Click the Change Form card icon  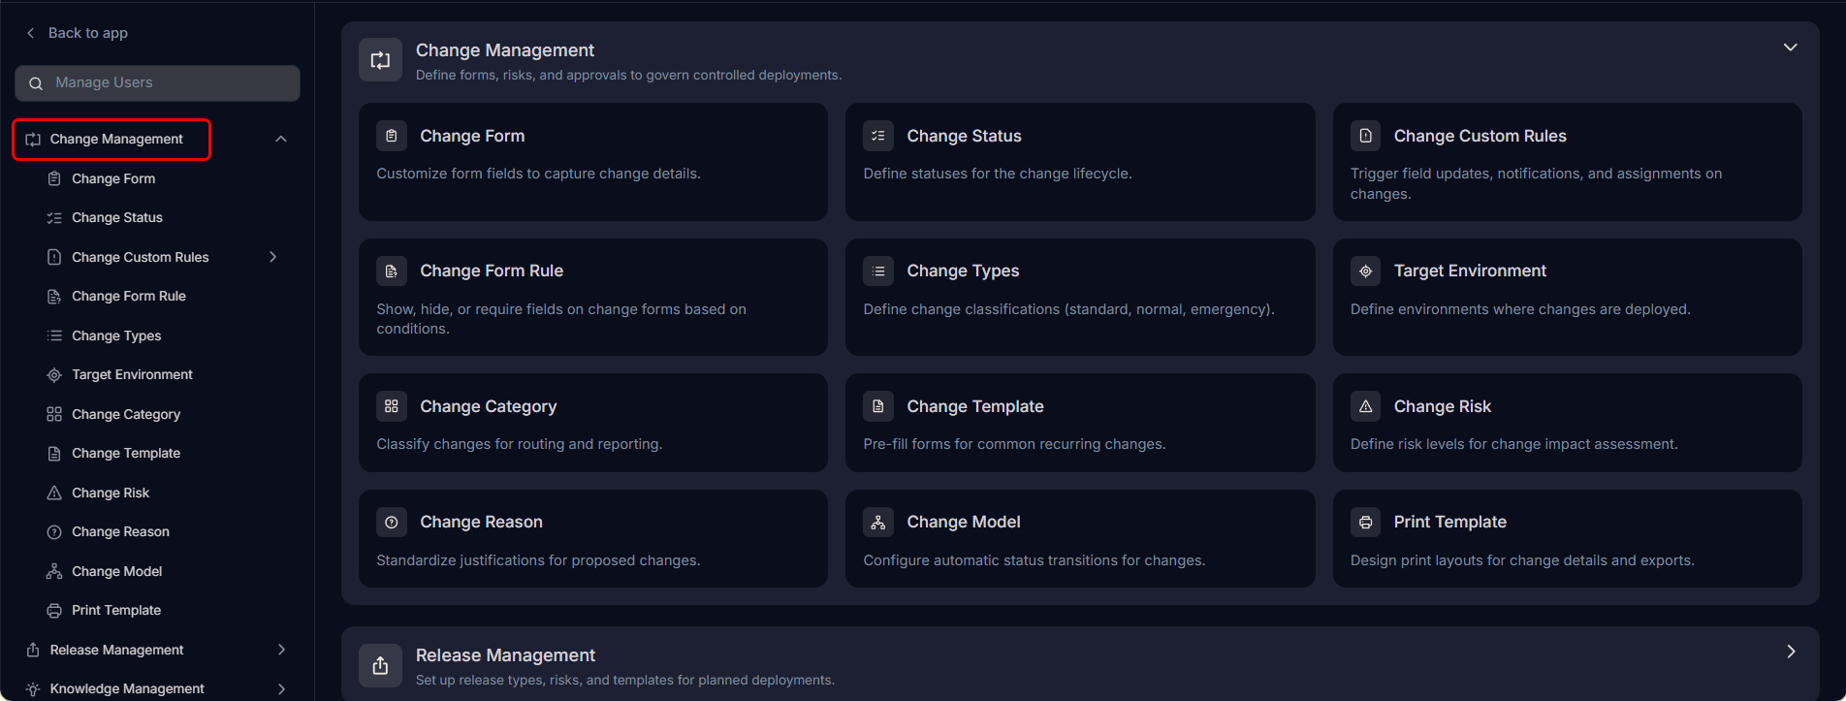coord(392,136)
